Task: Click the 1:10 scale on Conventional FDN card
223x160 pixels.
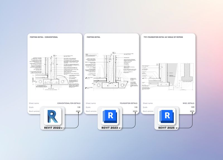Action: click(79, 107)
